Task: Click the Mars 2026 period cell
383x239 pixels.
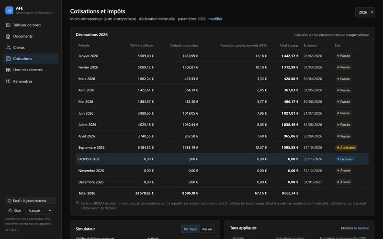Action: point(87,79)
